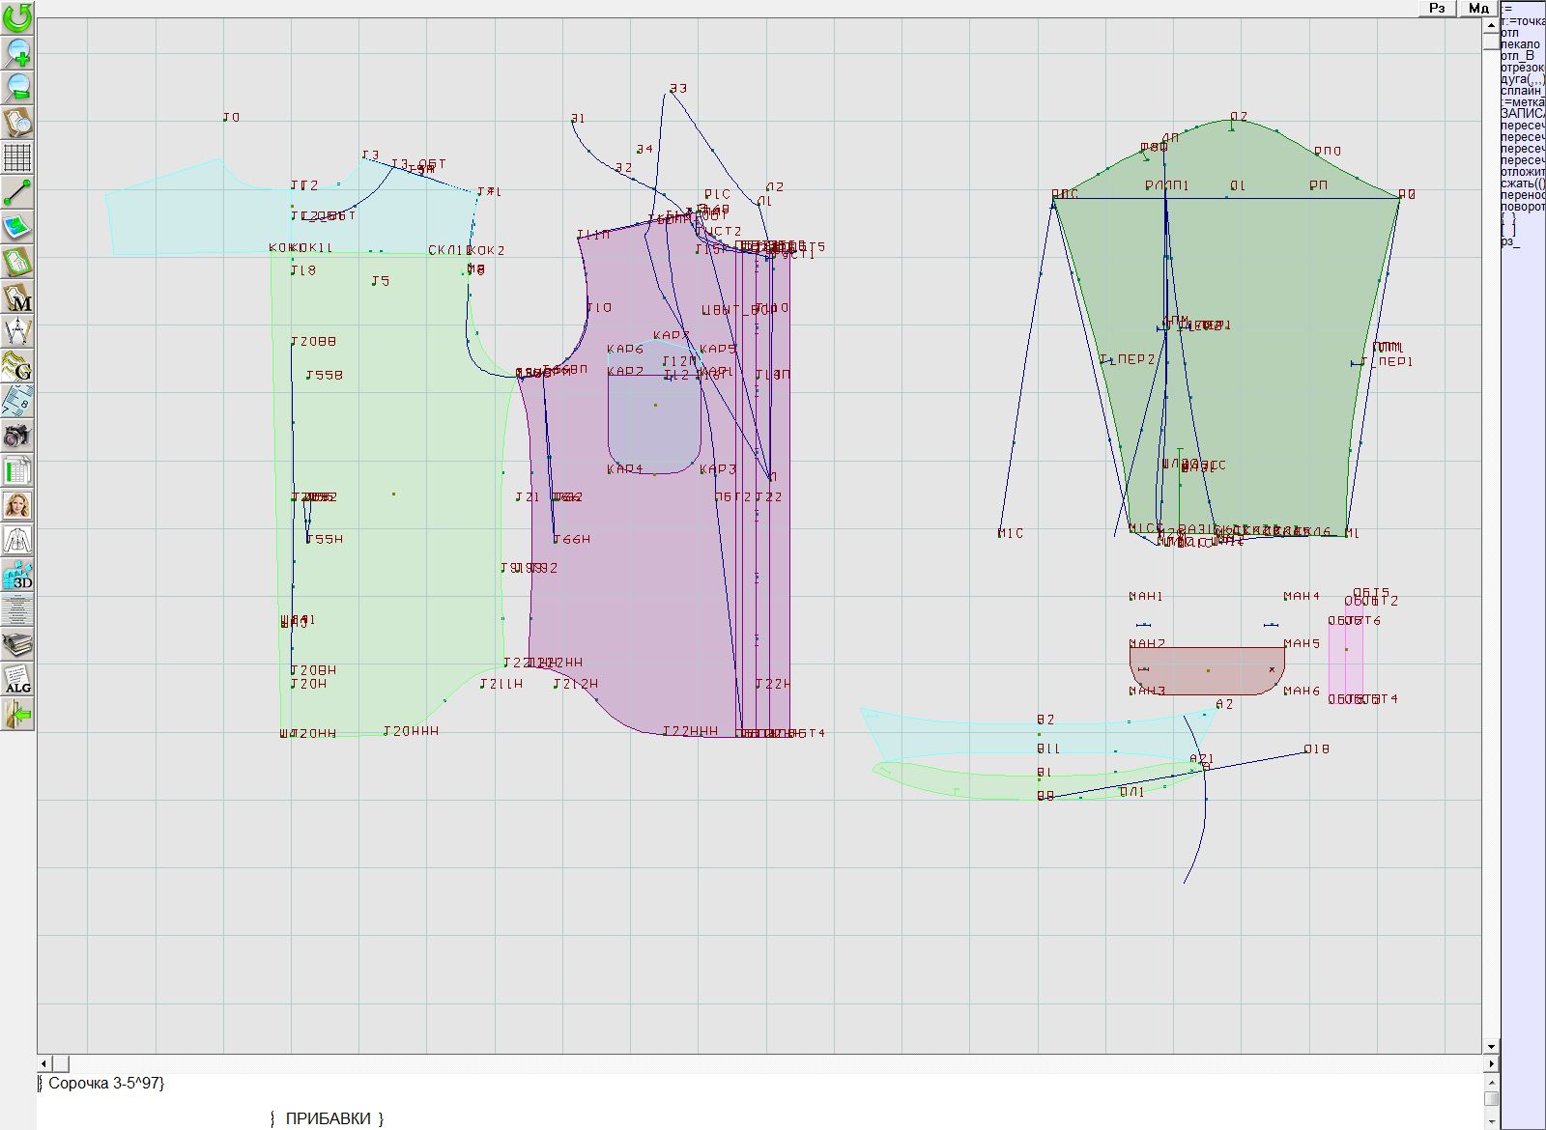Select 'лекало' in the command list
The height and width of the screenshot is (1130, 1546).
1520,44
